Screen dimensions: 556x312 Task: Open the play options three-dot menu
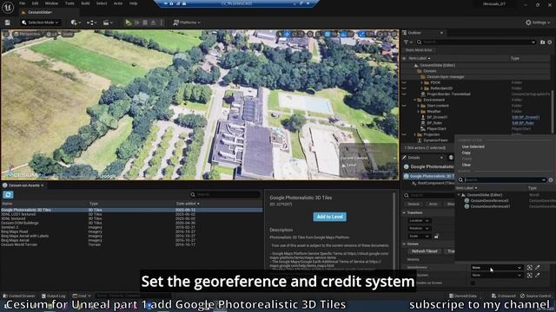click(162, 23)
